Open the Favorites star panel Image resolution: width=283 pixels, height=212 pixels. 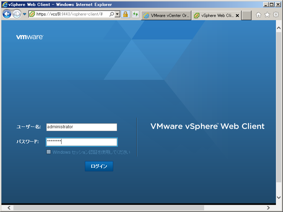pyautogui.click(x=267, y=15)
